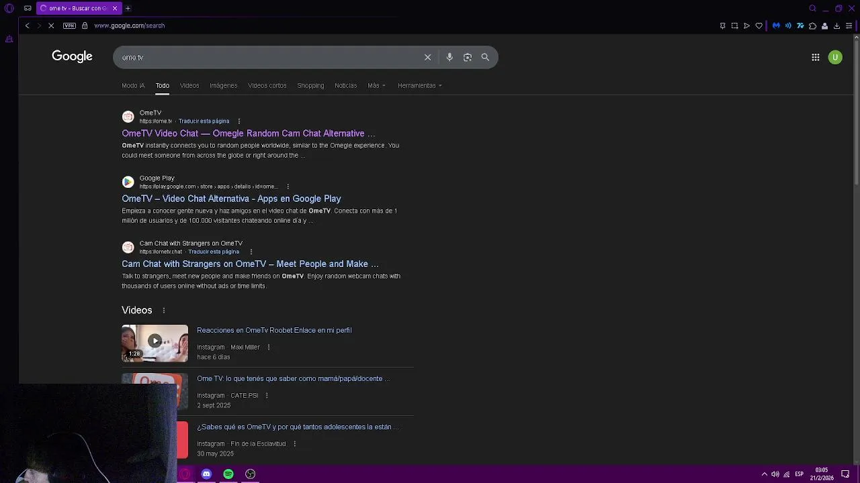
Task: Open the Opera GX main menu logo
Action: click(9, 8)
